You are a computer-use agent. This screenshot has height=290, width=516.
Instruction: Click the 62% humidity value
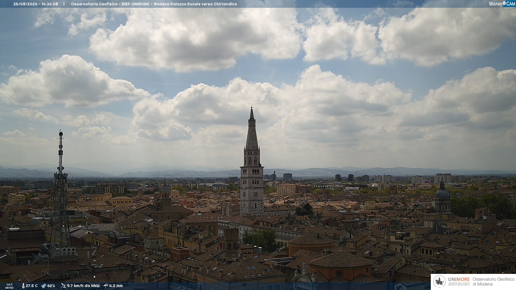[51, 286]
